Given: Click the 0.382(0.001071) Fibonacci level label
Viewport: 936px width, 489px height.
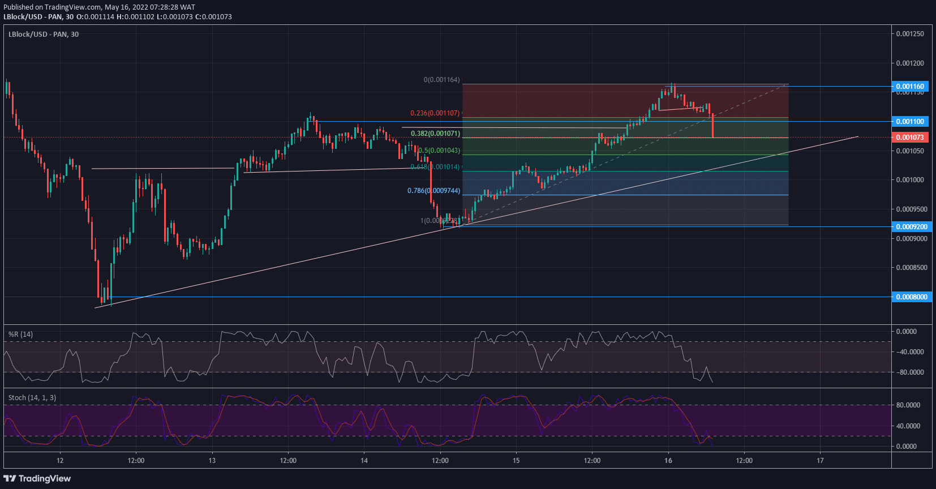Looking at the screenshot, I should click(436, 134).
